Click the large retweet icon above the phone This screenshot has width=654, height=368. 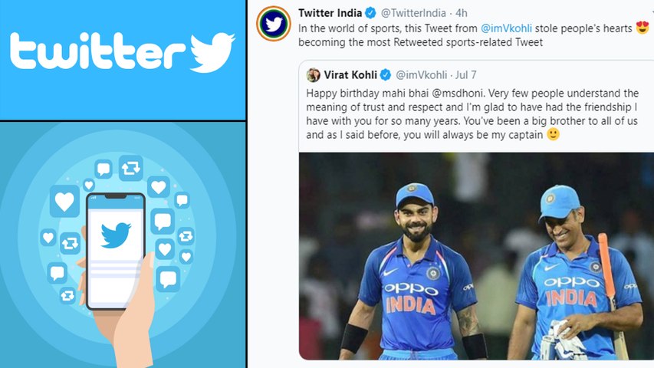[x=130, y=167]
